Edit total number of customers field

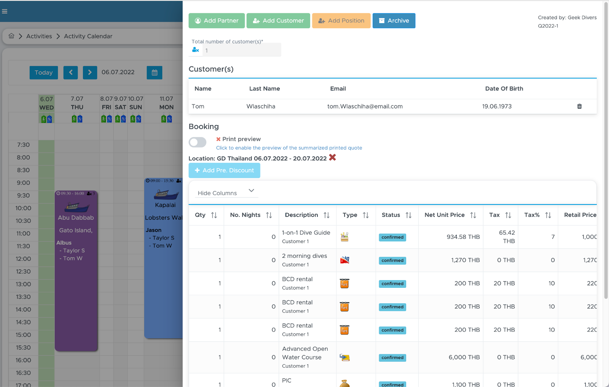242,50
